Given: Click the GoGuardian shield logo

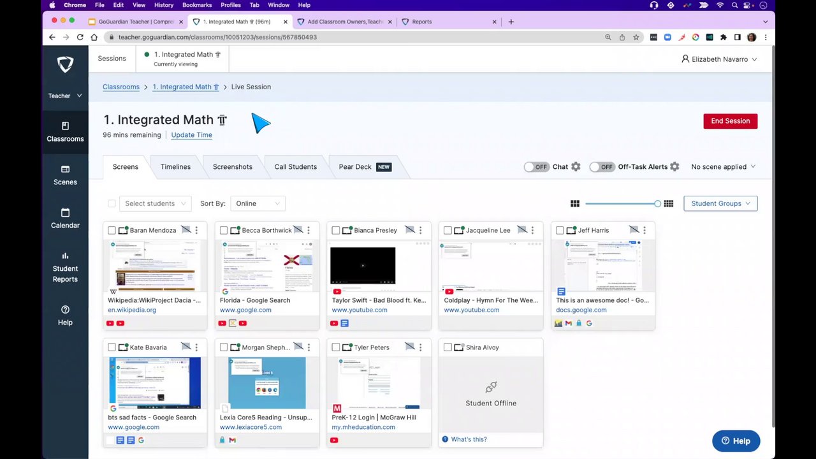Looking at the screenshot, I should click(x=65, y=64).
